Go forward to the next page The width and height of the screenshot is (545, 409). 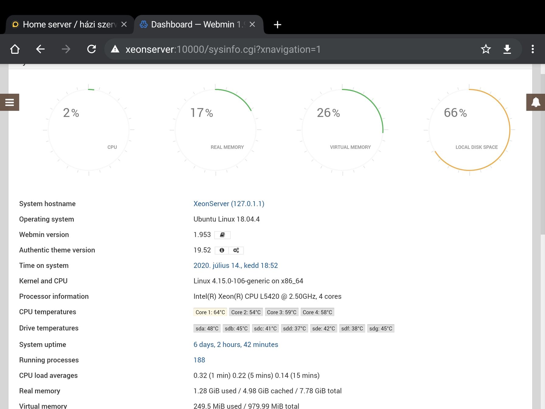pos(66,49)
